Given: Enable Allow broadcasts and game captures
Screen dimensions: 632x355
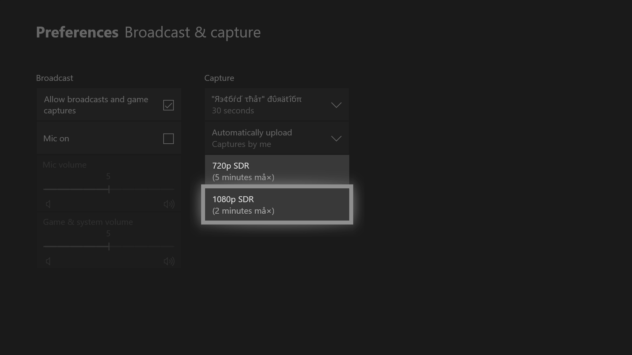Looking at the screenshot, I should [169, 105].
